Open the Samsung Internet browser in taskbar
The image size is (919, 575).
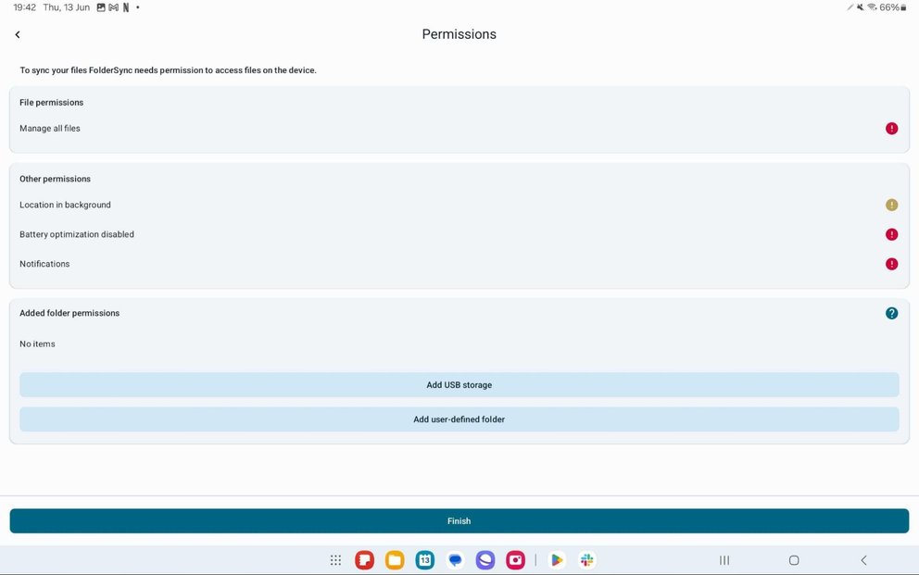[x=485, y=560]
